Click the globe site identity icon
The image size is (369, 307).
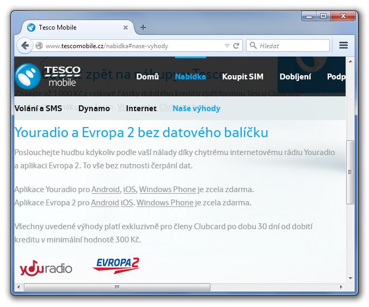click(x=39, y=46)
